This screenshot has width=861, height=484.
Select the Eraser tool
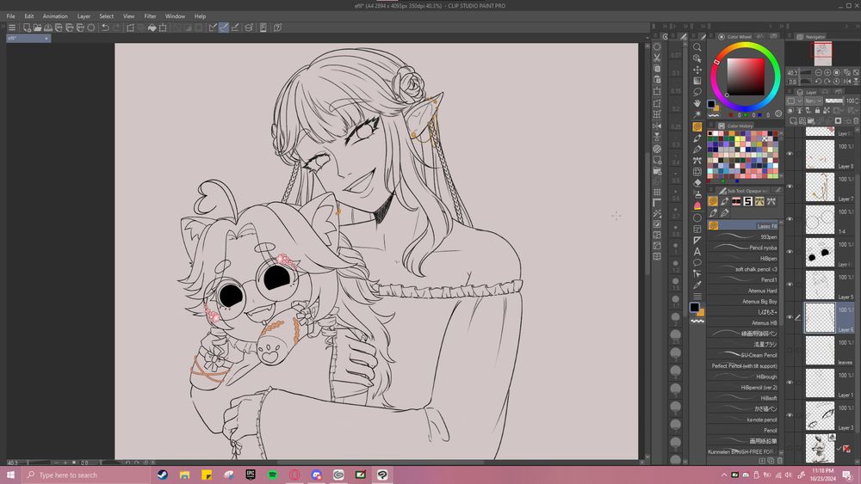[x=697, y=183]
